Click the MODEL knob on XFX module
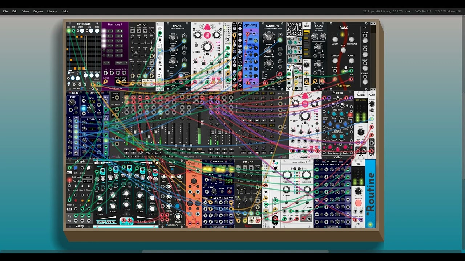This screenshot has height=261, width=465. [178, 216]
